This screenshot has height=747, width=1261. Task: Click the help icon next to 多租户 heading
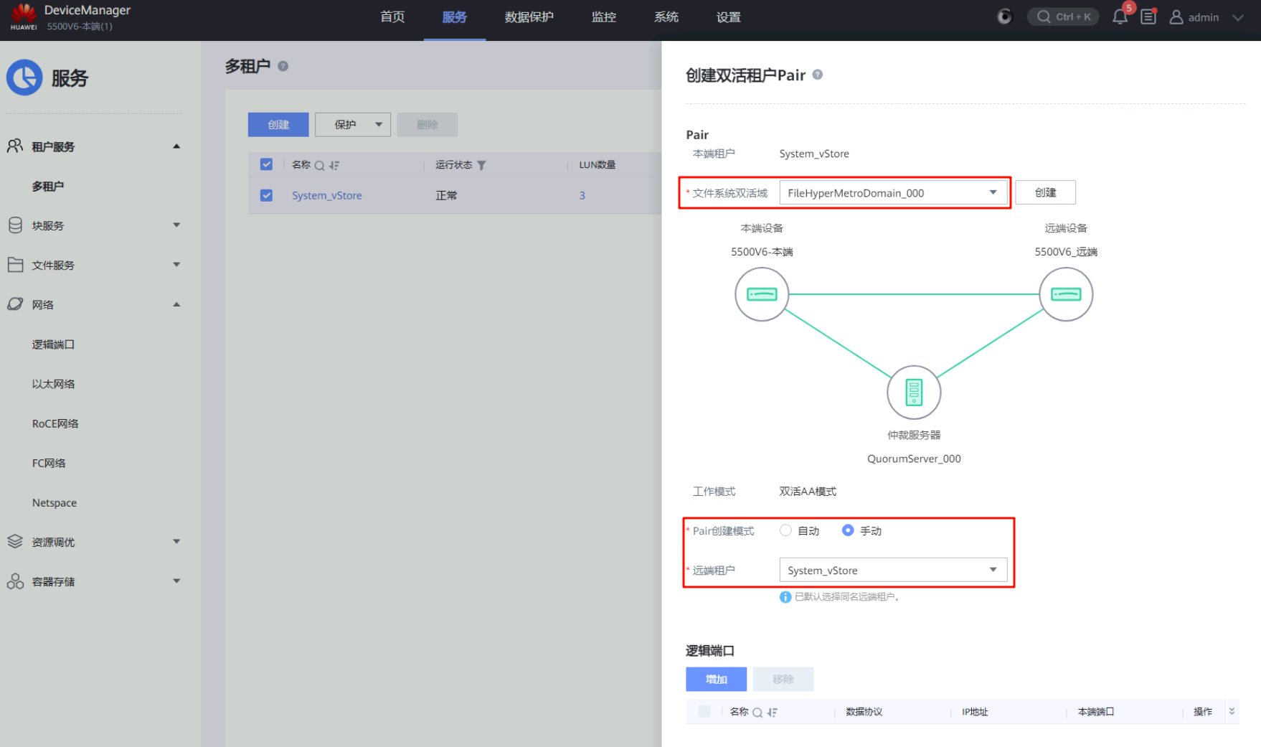(283, 66)
